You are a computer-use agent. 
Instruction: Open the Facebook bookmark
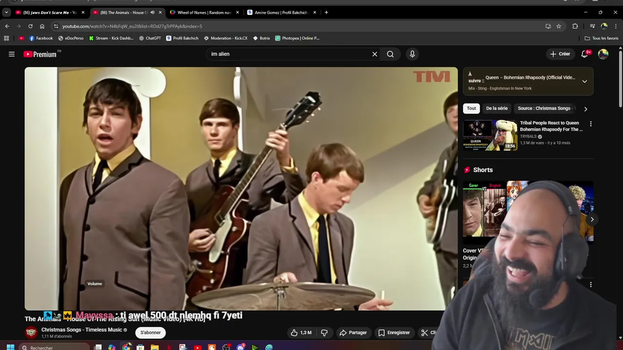[x=41, y=38]
